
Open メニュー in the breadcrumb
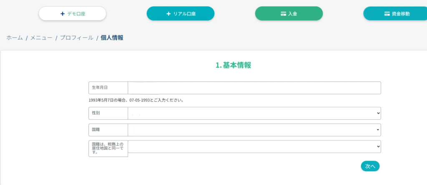click(x=41, y=38)
